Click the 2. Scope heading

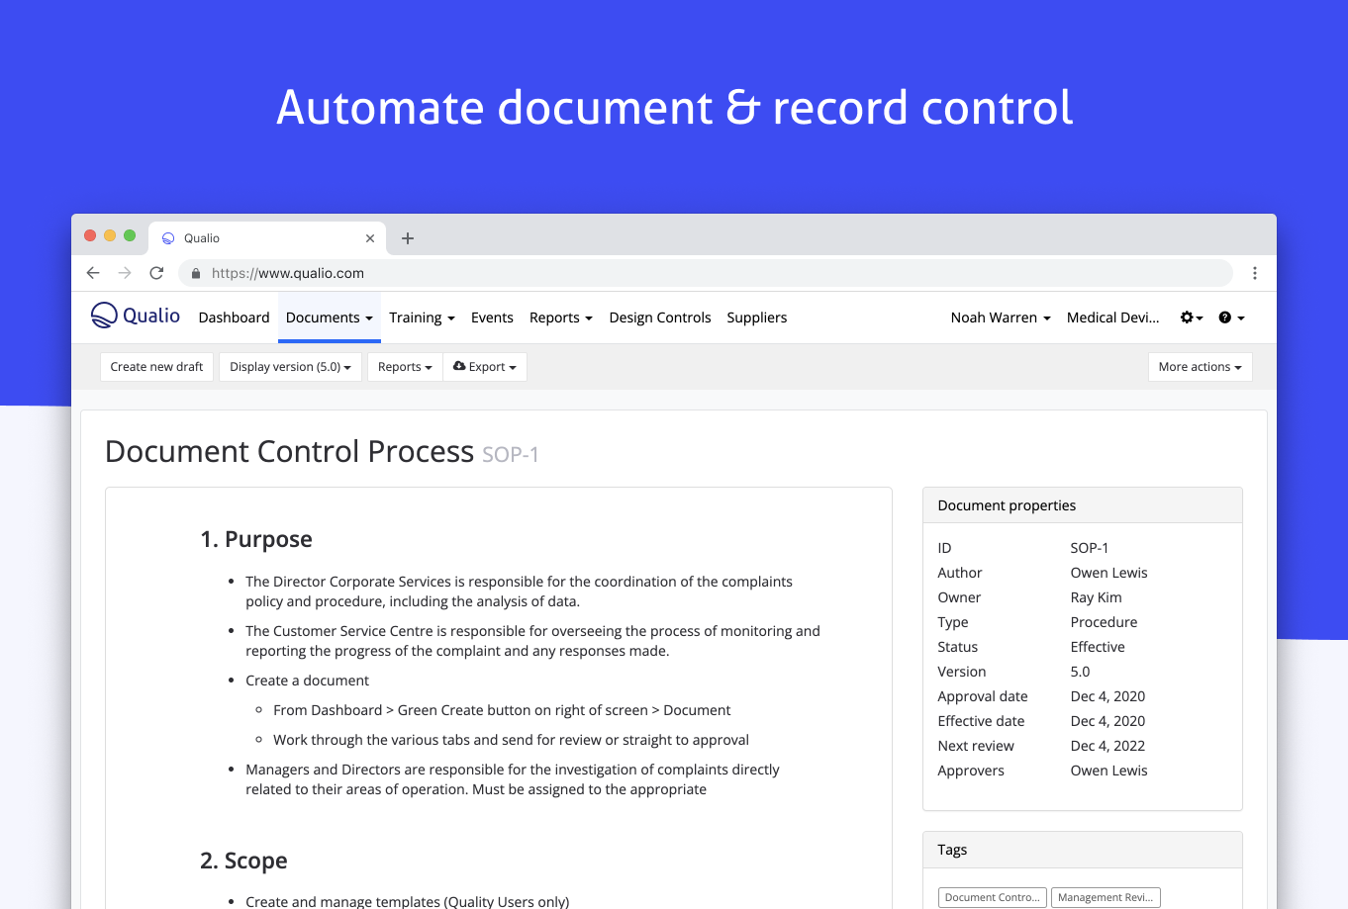(243, 861)
